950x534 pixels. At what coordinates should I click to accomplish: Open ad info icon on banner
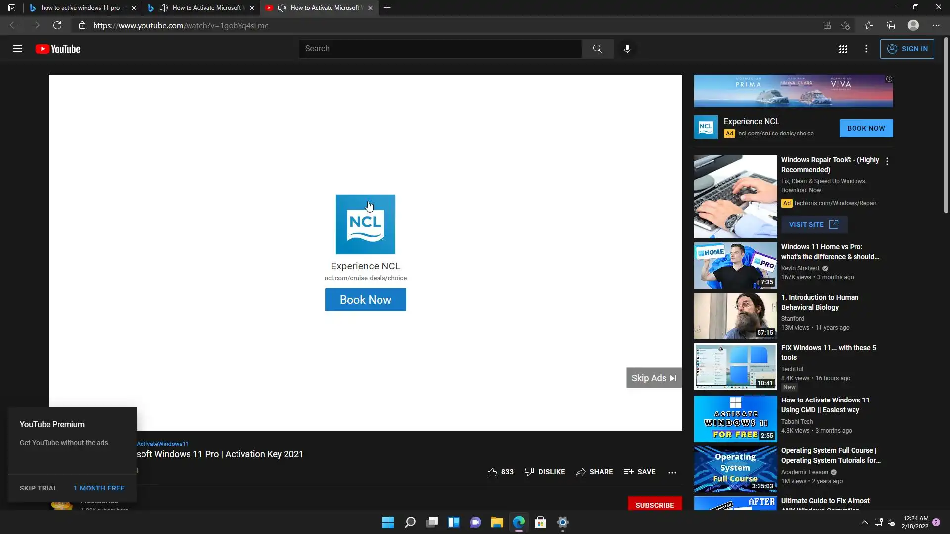(x=889, y=79)
